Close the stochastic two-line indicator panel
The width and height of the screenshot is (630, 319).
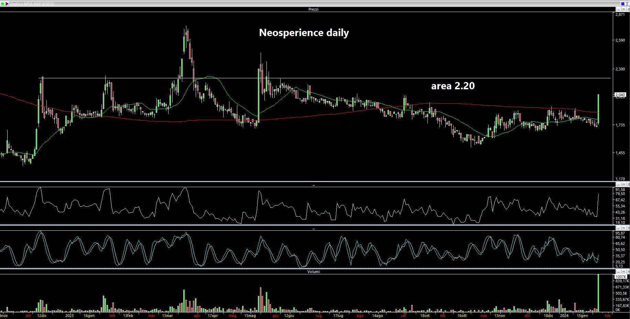pyautogui.click(x=628, y=228)
